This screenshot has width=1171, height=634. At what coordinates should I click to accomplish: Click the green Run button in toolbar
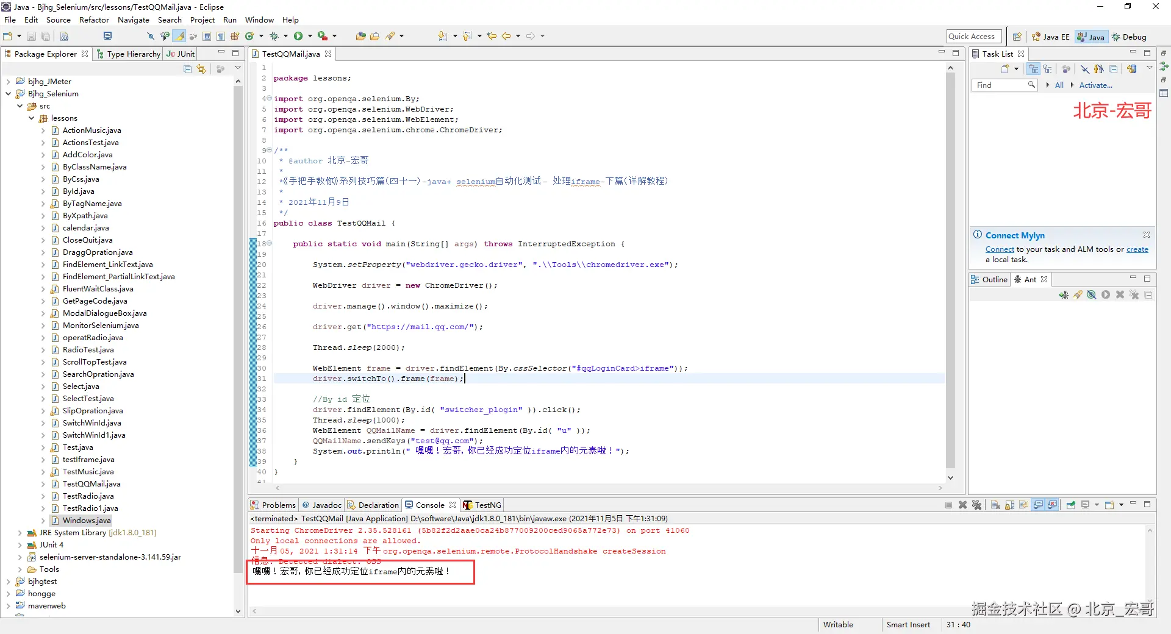tap(298, 37)
